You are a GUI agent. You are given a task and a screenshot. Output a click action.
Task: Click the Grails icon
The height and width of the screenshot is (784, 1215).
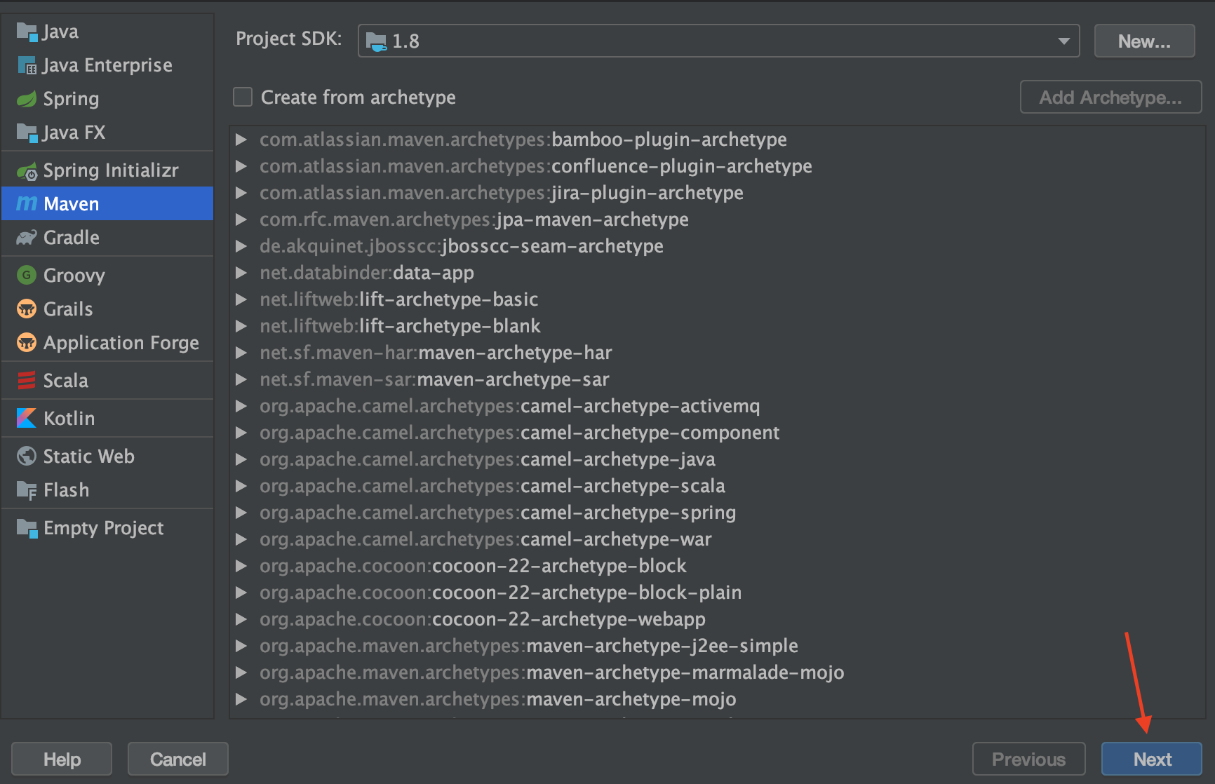coord(27,309)
